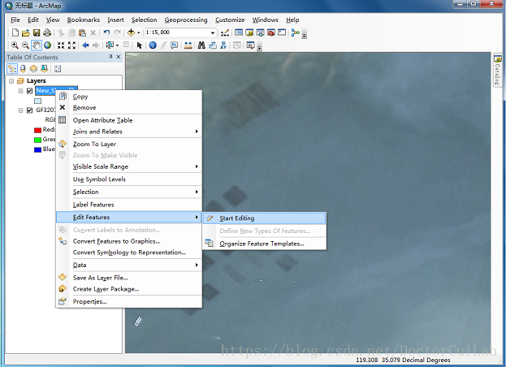Open the Add Data dropdown arrow

(x=138, y=32)
